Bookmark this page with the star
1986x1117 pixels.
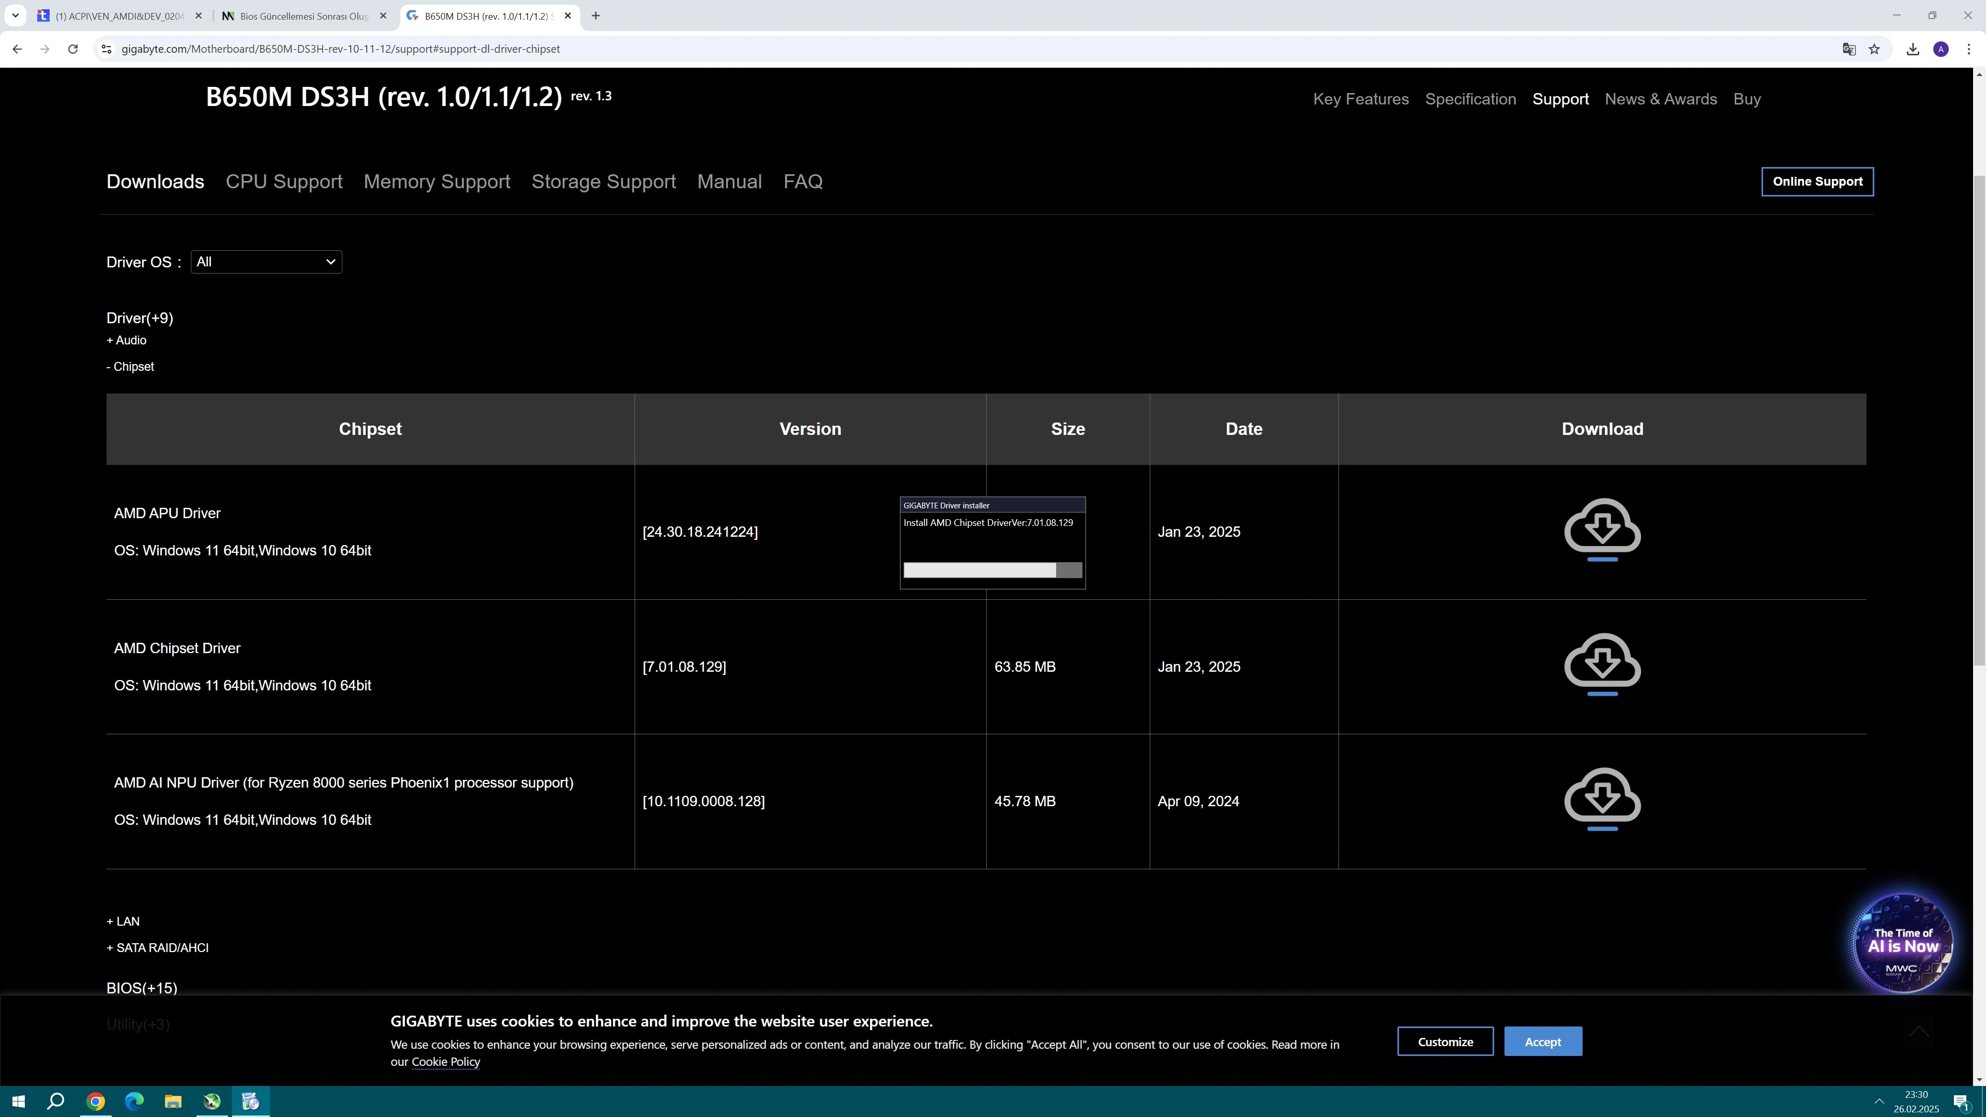coord(1874,49)
